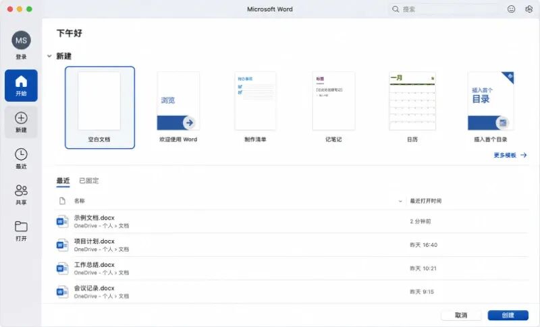Click Word file icon for 项目计划.docx
The image size is (540, 327).
point(62,245)
